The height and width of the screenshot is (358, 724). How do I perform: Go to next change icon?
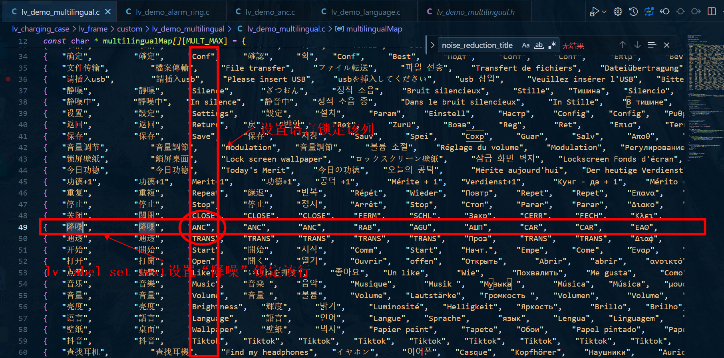point(696,12)
